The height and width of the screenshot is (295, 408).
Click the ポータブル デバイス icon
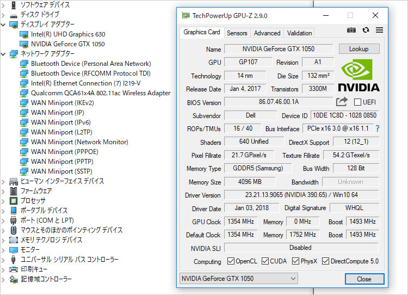(14, 211)
